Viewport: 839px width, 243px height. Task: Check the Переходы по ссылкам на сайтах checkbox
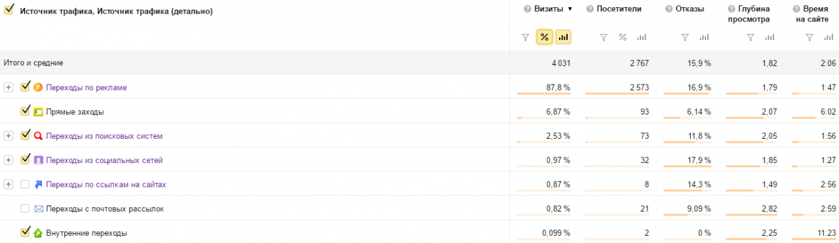coord(25,185)
